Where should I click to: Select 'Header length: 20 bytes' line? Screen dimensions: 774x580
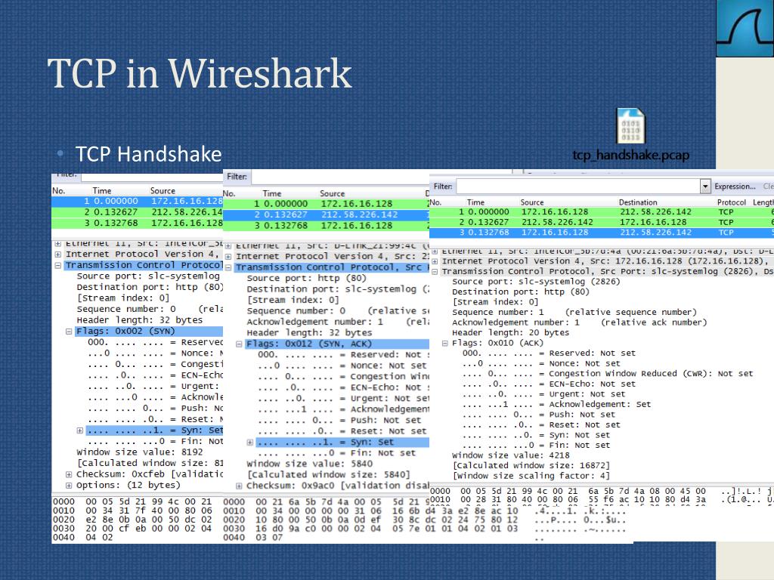[510, 332]
